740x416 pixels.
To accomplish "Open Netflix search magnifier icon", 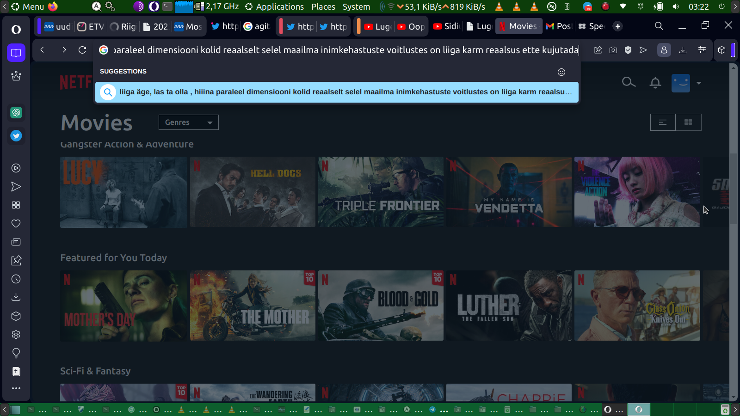I will [629, 82].
